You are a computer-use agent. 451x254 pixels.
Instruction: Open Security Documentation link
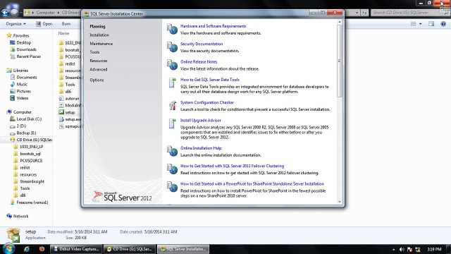[x=202, y=44]
